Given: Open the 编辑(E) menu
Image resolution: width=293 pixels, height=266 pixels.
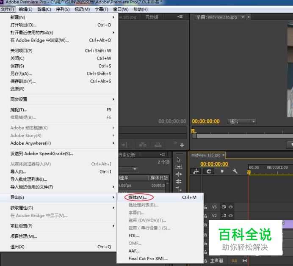Looking at the screenshot, I should pyautogui.click(x=25, y=9).
